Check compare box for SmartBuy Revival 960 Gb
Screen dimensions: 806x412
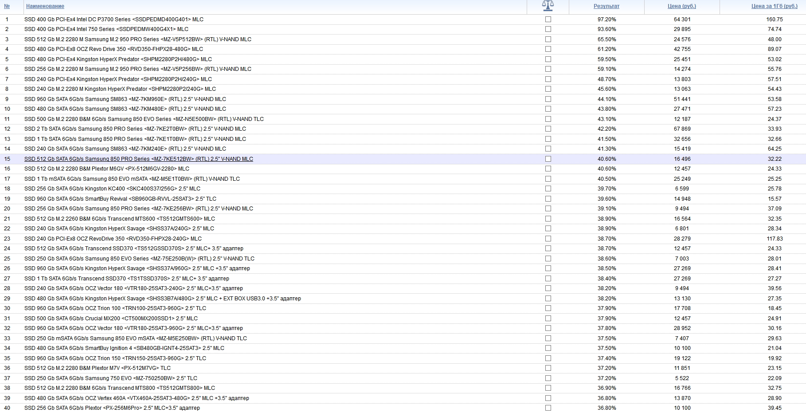548,199
